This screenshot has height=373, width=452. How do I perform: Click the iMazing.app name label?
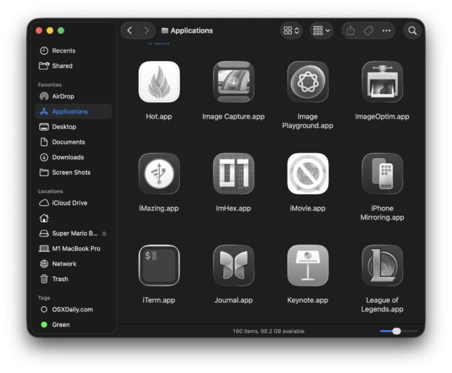click(x=159, y=208)
